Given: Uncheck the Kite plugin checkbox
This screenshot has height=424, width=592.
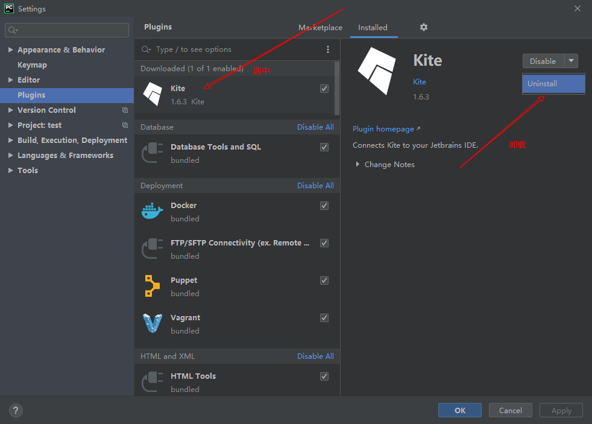Looking at the screenshot, I should [x=324, y=88].
